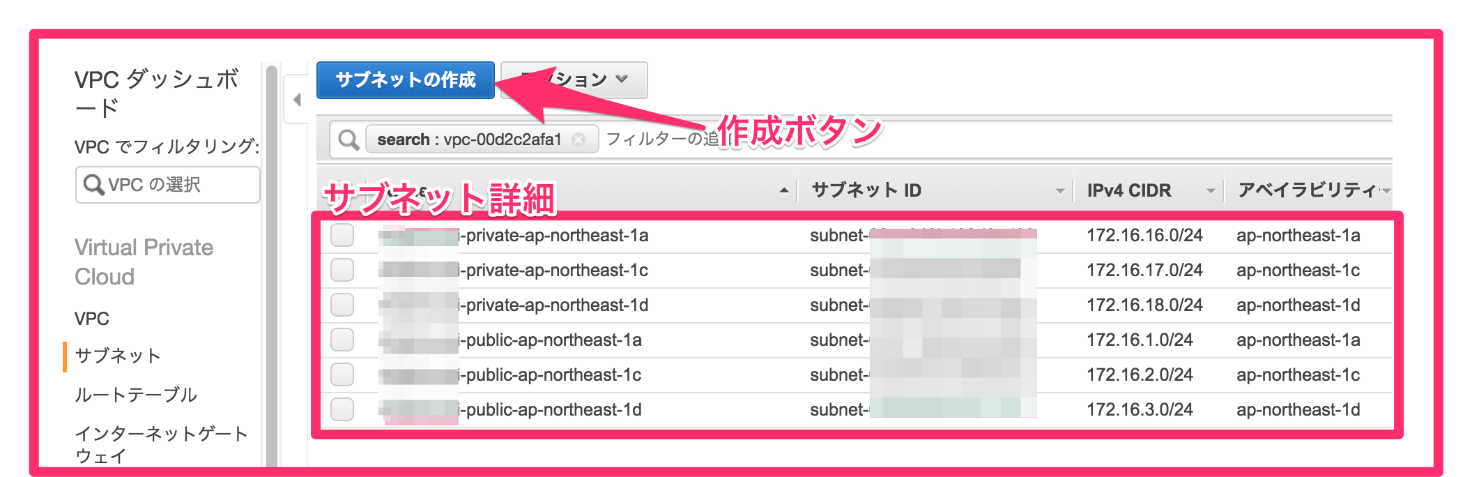
Task: Click the -private-ap-northeast-1c subnet name
Action: click(554, 271)
